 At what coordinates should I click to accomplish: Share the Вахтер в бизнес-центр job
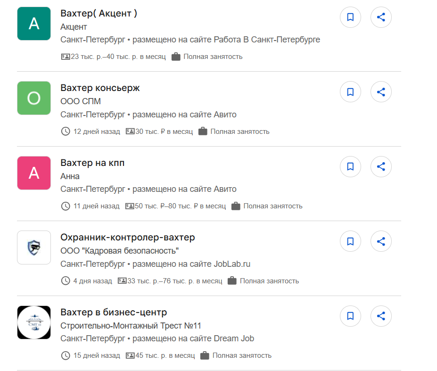pyautogui.click(x=381, y=316)
